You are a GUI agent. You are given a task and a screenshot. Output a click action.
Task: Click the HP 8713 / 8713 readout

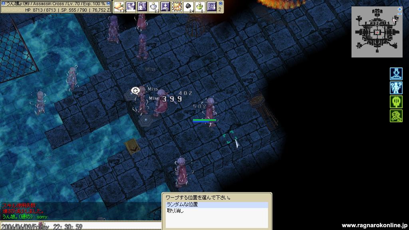[40, 10]
